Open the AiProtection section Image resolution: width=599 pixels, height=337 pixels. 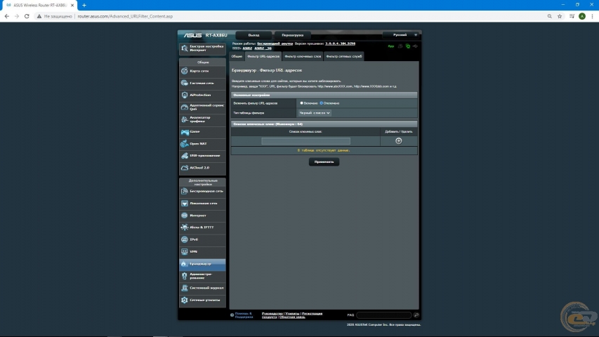point(202,95)
